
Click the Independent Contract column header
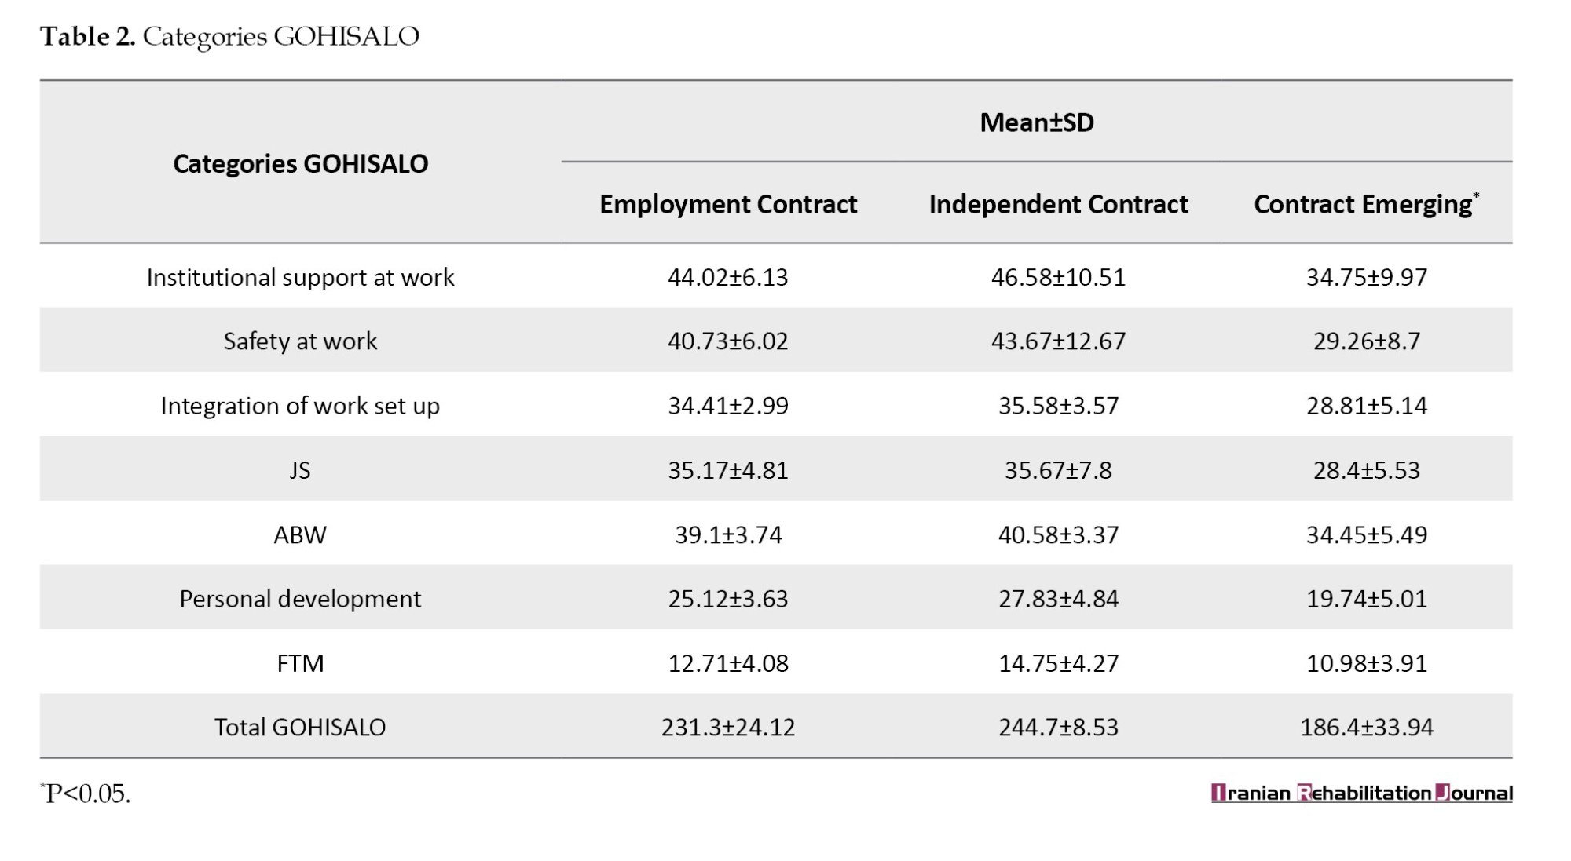[1058, 204]
